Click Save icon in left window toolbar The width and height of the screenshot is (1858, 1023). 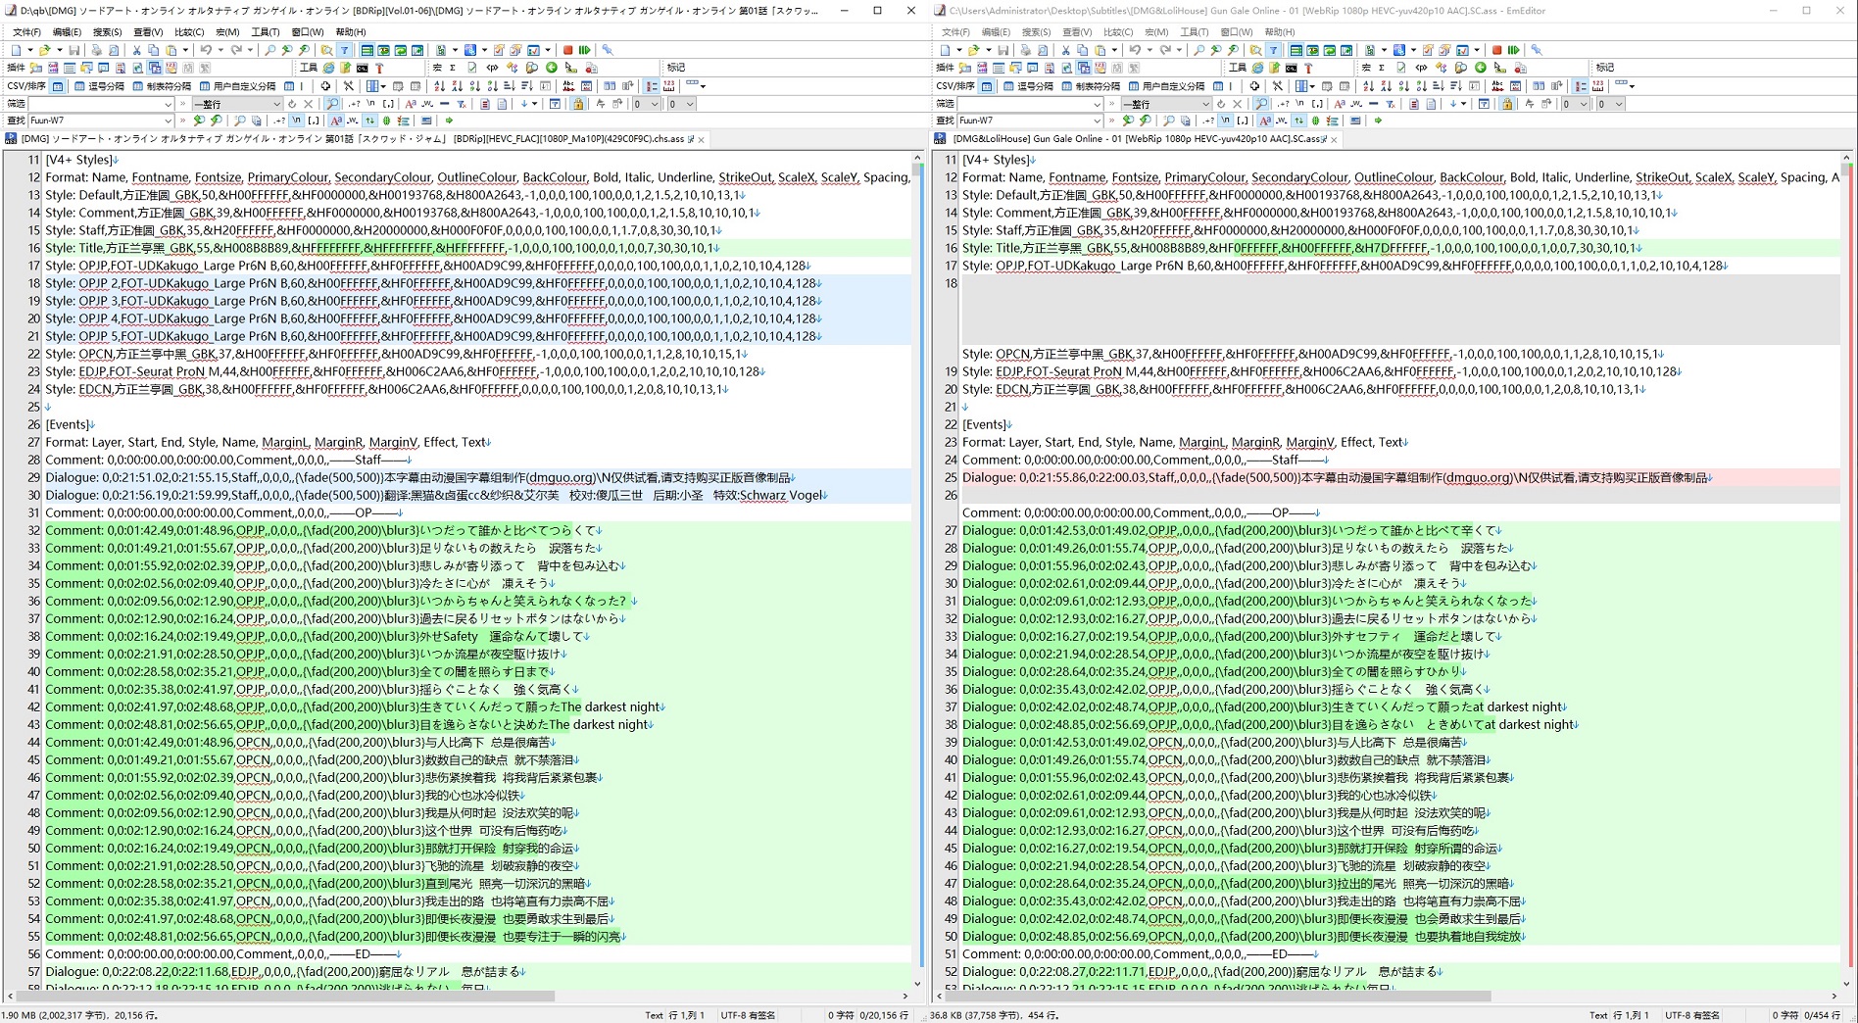coord(73,50)
